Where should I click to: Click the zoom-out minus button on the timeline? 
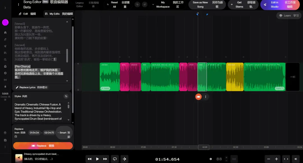click(x=268, y=159)
